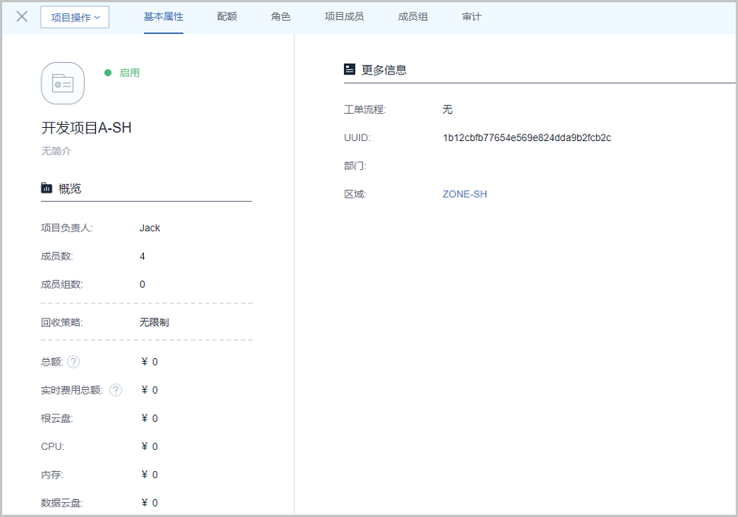738x517 pixels.
Task: Go to the 项目成员 tab
Action: (x=344, y=16)
